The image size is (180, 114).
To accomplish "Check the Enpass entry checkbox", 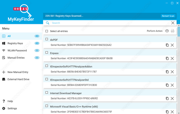I will click(47, 52).
